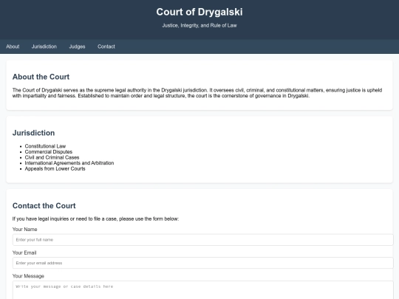Click the Your Message label
The width and height of the screenshot is (399, 299).
click(x=28, y=276)
